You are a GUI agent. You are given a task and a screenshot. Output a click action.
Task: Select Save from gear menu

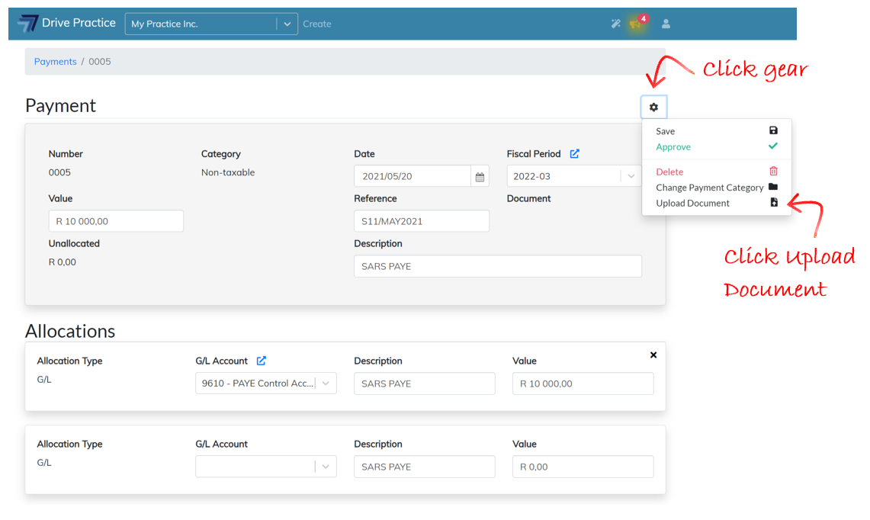pos(717,131)
